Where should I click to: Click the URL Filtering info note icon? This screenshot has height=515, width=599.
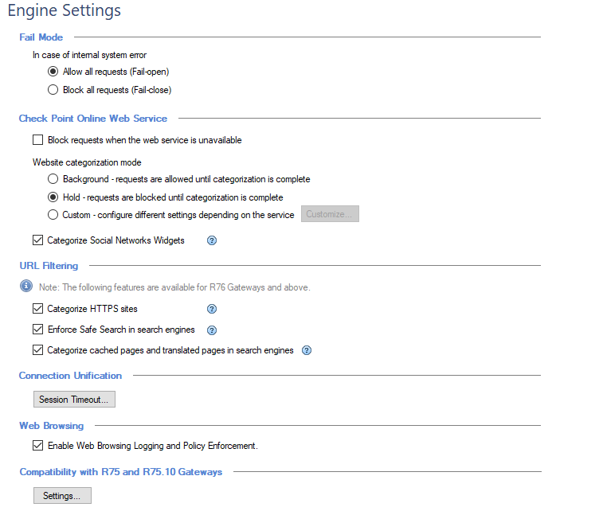pos(26,286)
